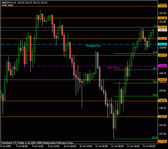Click the 148.00 orange price label
The width and height of the screenshot is (168, 149).
click(x=163, y=116)
